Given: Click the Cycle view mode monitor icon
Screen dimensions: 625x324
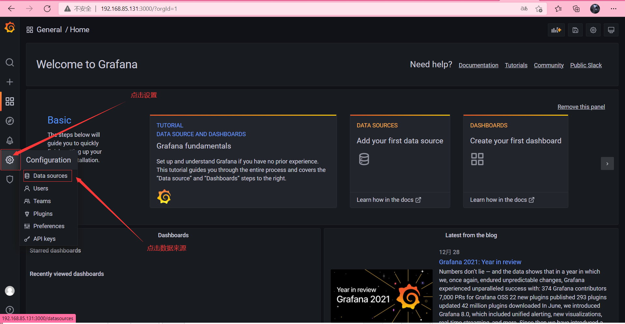Looking at the screenshot, I should tap(611, 30).
